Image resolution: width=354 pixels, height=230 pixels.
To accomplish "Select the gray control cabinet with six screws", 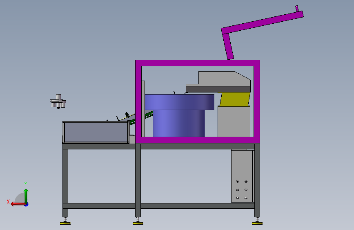I will pyautogui.click(x=242, y=176).
